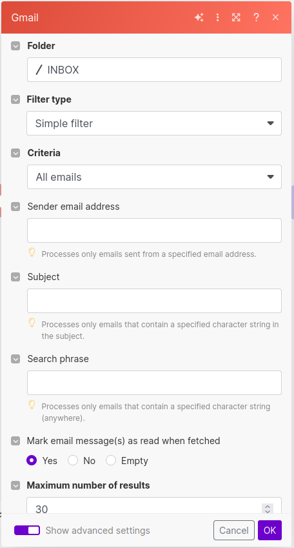294x548 pixels.
Task: Open the help question mark icon
Action: [257, 17]
